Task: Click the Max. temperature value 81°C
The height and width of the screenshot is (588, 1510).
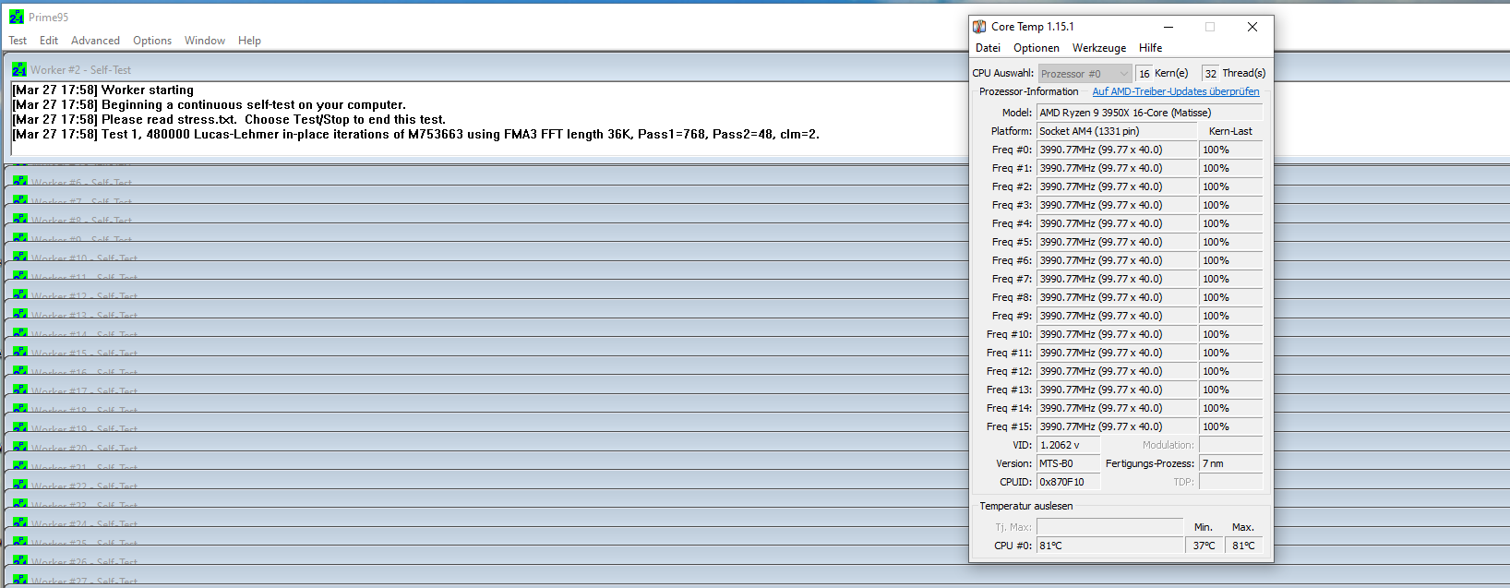Action: (x=1244, y=546)
